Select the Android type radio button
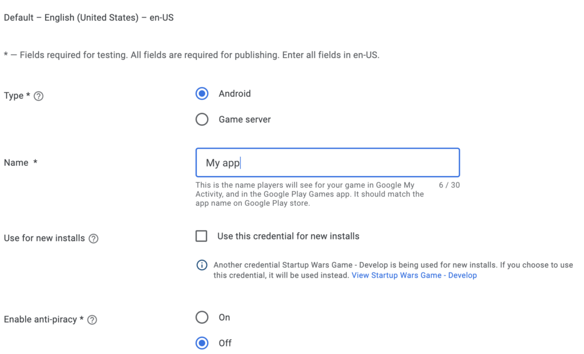The width and height of the screenshot is (584, 354). (202, 94)
